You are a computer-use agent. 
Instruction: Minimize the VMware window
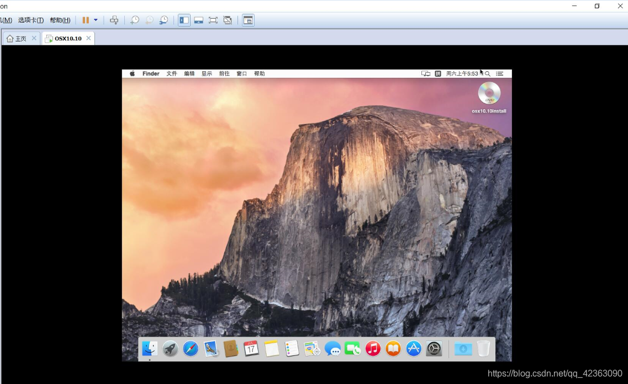(x=574, y=6)
